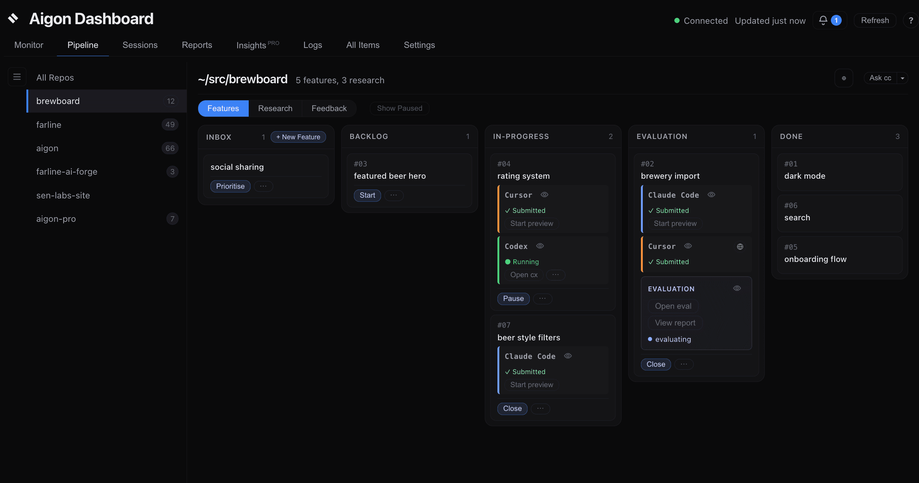
Task: Open more options on social sharing card
Action: pyautogui.click(x=264, y=186)
